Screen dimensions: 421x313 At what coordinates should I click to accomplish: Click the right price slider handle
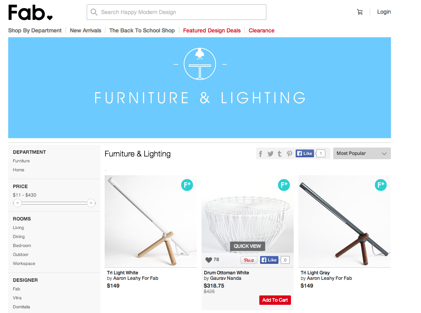coord(91,203)
